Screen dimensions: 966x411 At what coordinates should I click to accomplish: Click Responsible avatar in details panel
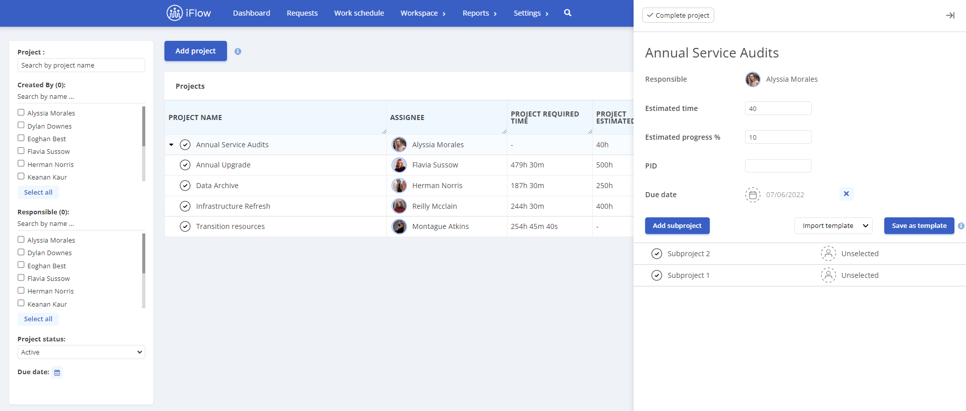point(753,79)
